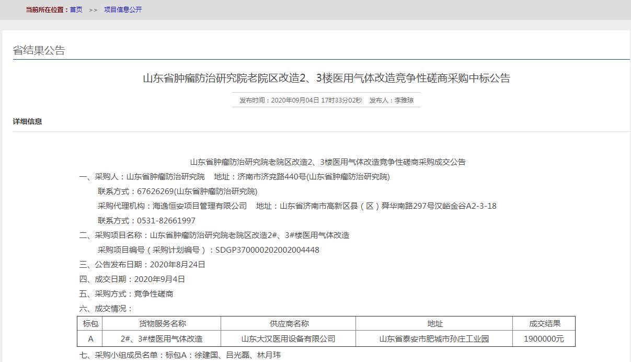
Task: Select the 省结果公告 section heading
Action: 39,50
